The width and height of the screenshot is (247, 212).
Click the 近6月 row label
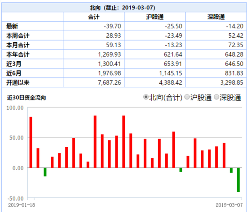click(14, 73)
